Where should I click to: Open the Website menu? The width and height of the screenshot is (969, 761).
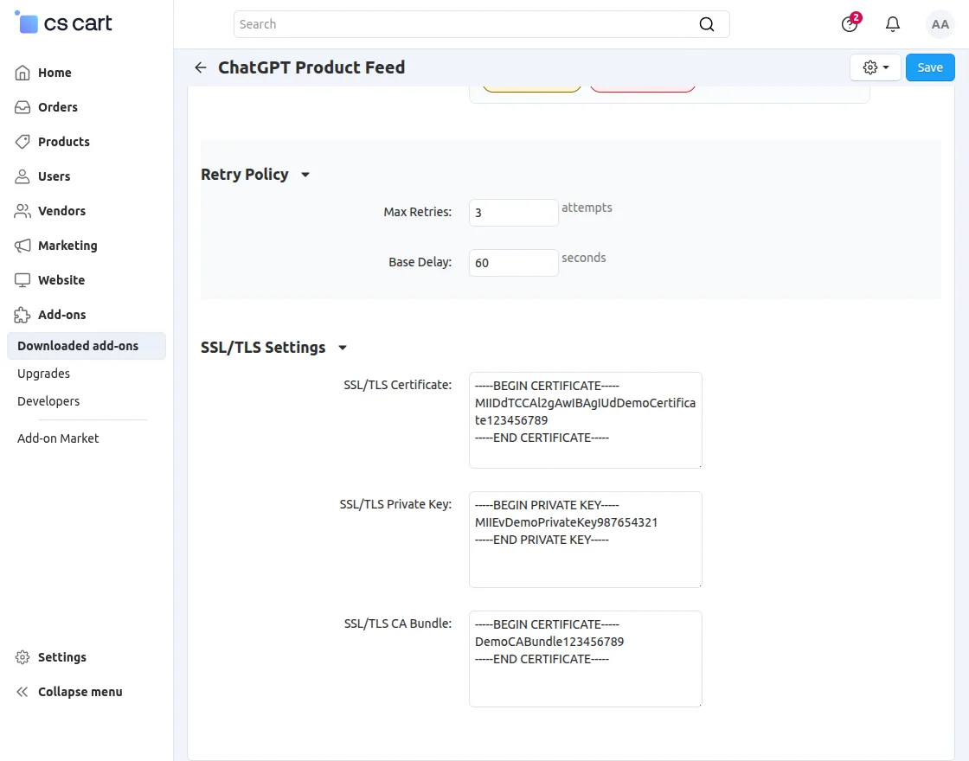[61, 280]
